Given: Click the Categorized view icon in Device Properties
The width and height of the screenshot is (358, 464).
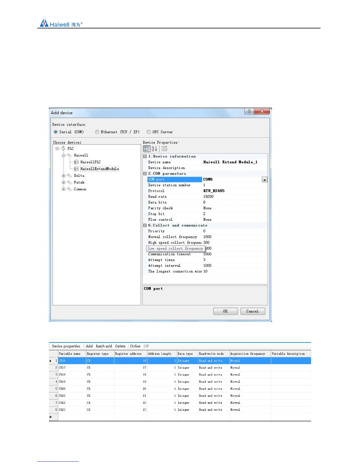Looking at the screenshot, I should point(147,149).
